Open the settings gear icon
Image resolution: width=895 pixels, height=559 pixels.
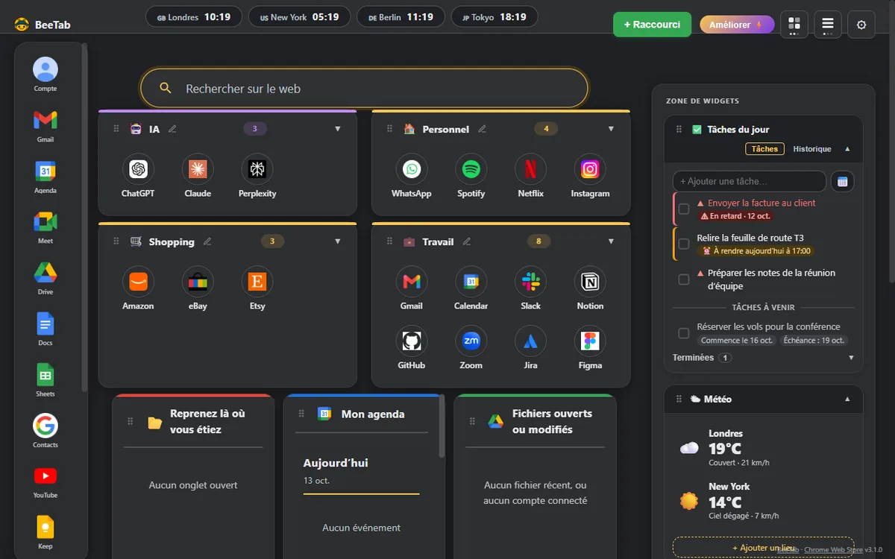point(861,25)
